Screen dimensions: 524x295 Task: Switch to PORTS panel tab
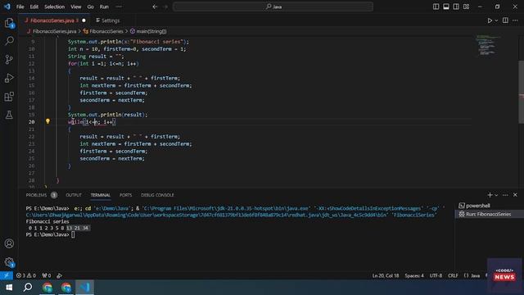click(x=125, y=195)
